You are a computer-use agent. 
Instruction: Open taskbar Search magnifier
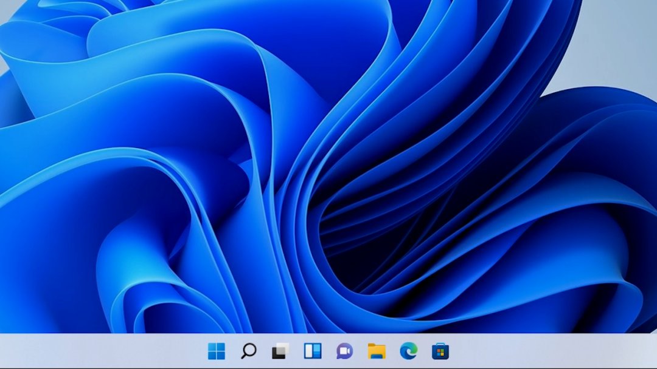point(248,351)
